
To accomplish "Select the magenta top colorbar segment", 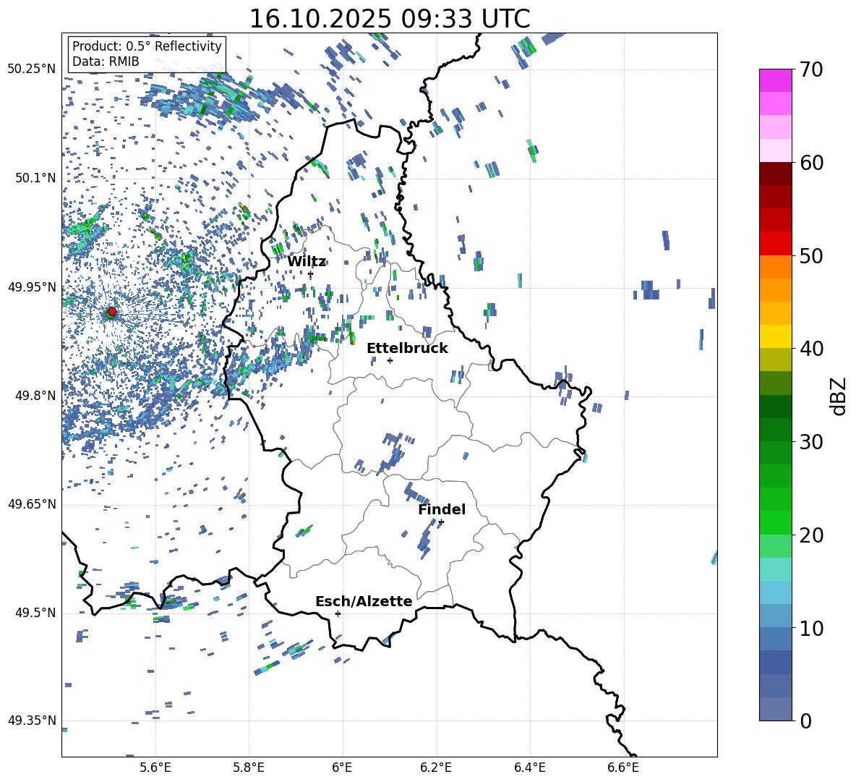I will coord(775,80).
